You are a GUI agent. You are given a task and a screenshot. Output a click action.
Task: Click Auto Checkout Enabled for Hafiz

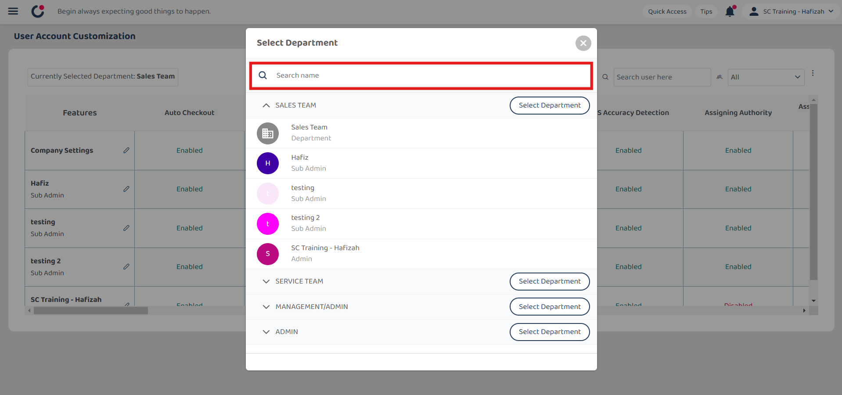190,189
